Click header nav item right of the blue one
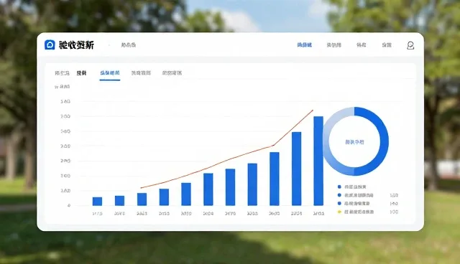Image resolution: width=460 pixels, height=264 pixels. pos(333,45)
